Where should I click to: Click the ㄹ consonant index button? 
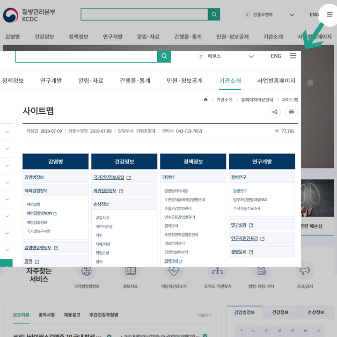click(279, 330)
